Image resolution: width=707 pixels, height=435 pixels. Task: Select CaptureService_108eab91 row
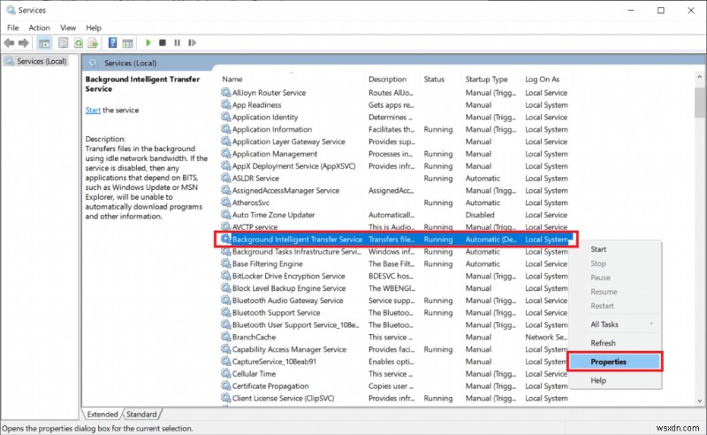pyautogui.click(x=395, y=362)
